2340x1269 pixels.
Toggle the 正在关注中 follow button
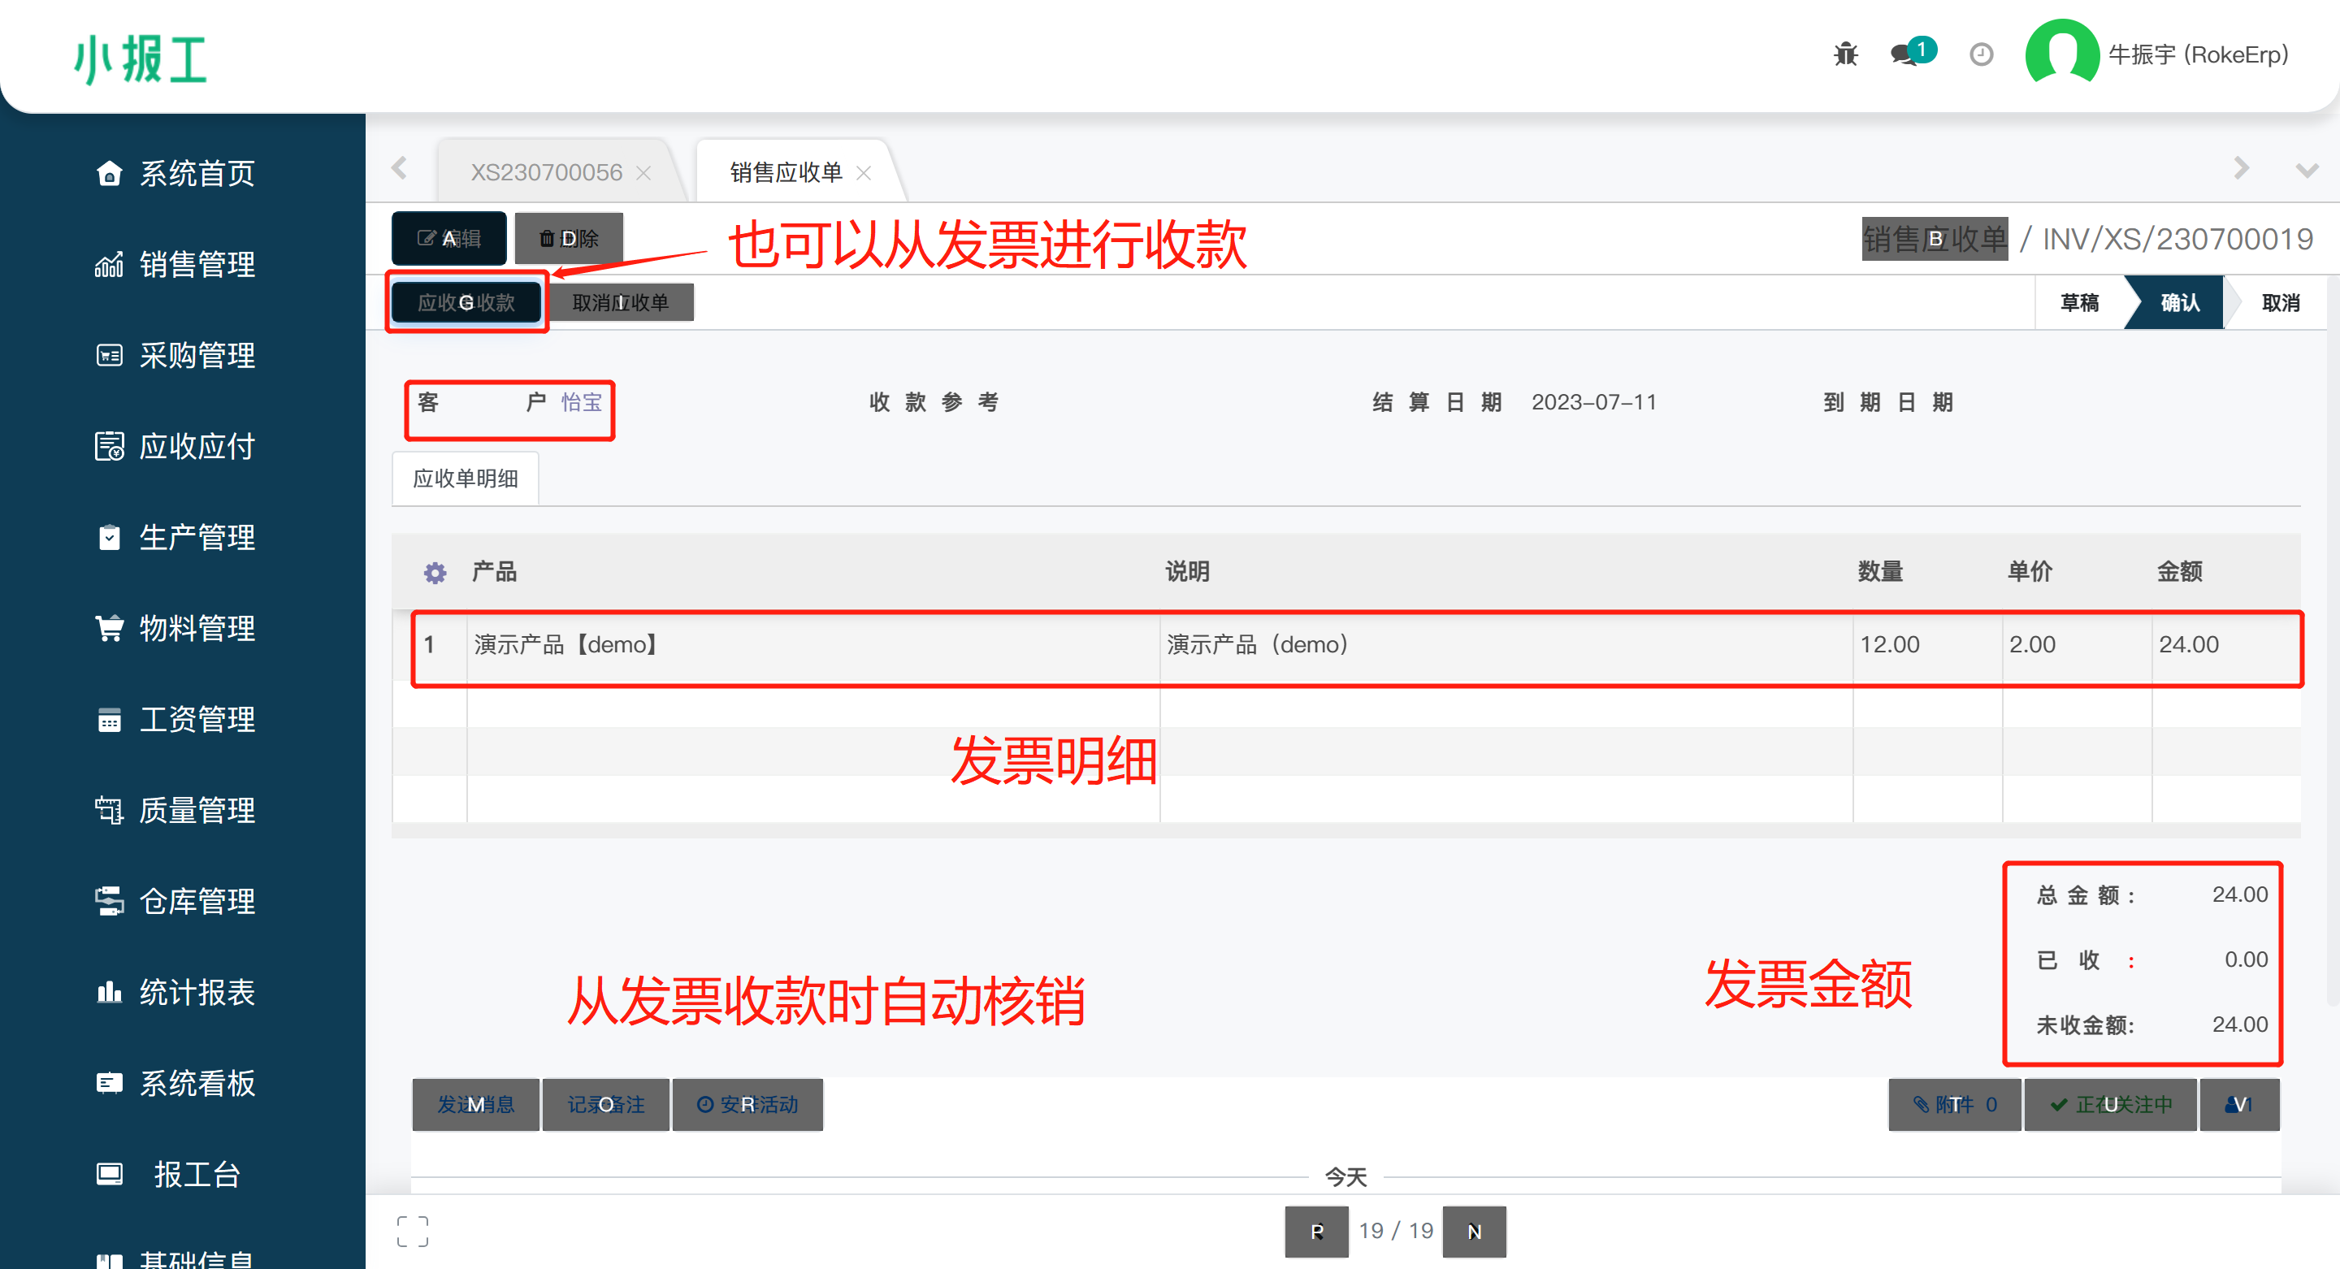pos(2111,1105)
